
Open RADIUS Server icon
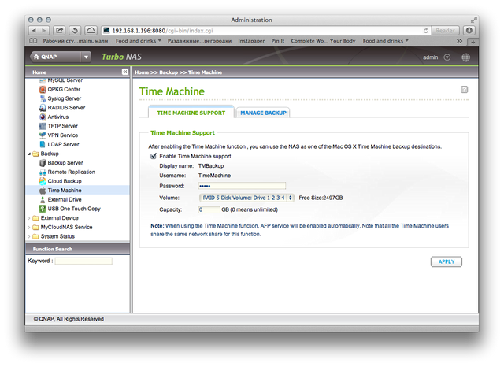click(x=43, y=108)
